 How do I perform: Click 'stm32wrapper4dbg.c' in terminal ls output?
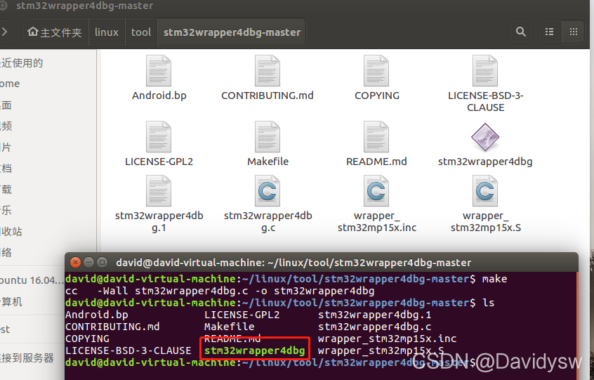pyautogui.click(x=375, y=327)
